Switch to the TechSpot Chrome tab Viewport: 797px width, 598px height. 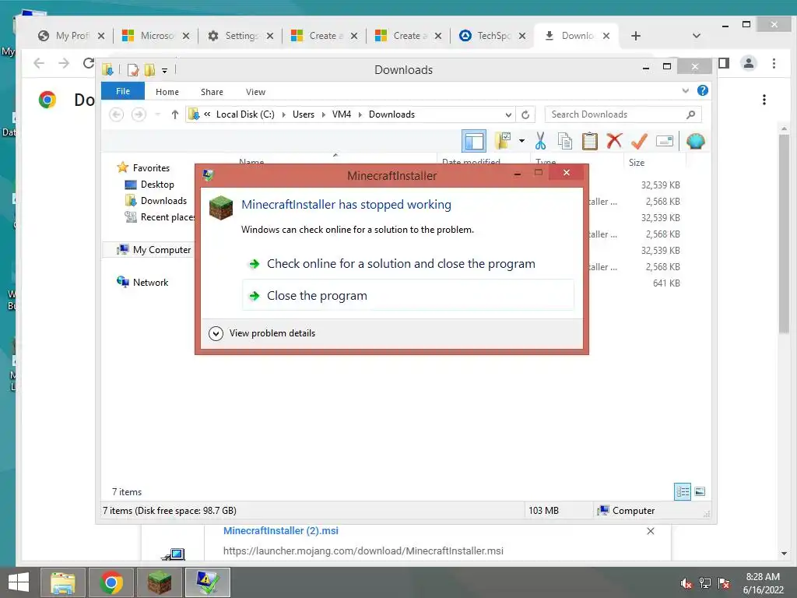492,36
